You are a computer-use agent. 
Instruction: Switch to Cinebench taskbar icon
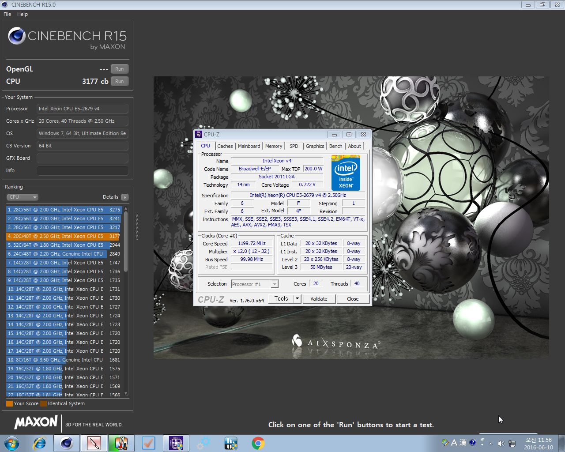pyautogui.click(x=67, y=443)
